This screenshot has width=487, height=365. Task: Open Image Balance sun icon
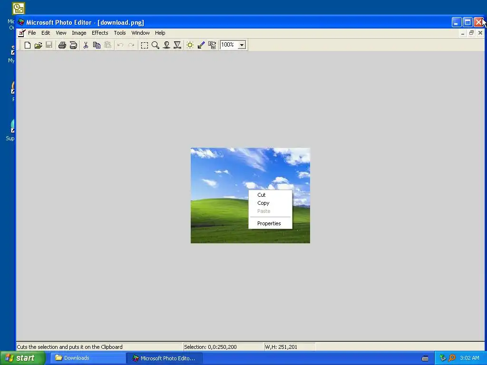pyautogui.click(x=190, y=45)
